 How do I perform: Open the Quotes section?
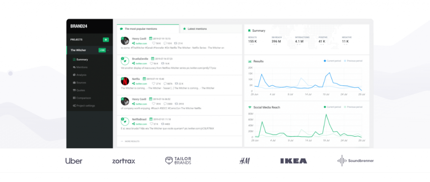click(x=79, y=90)
